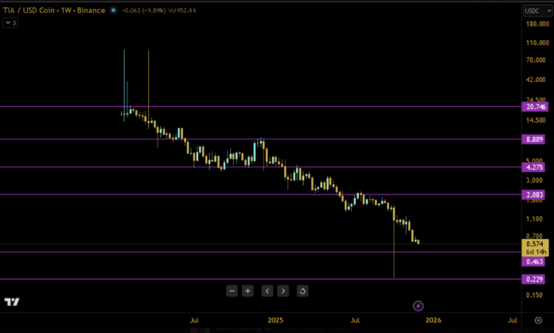Select the 8.889 horizontal line price label
Screen dimensions: 554x333
point(535,139)
